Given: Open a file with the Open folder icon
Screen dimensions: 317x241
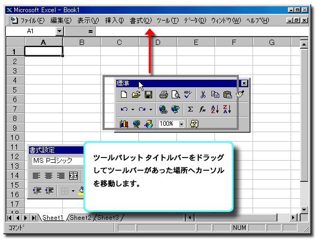Looking at the screenshot, I should [136, 95].
